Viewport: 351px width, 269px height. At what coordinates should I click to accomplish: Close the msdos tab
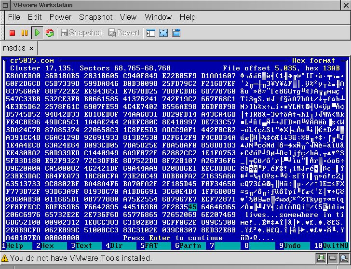(x=31, y=48)
